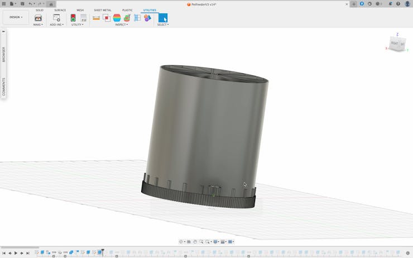Go to the Home tab icon
The width and height of the screenshot is (413, 258).
point(51,4)
